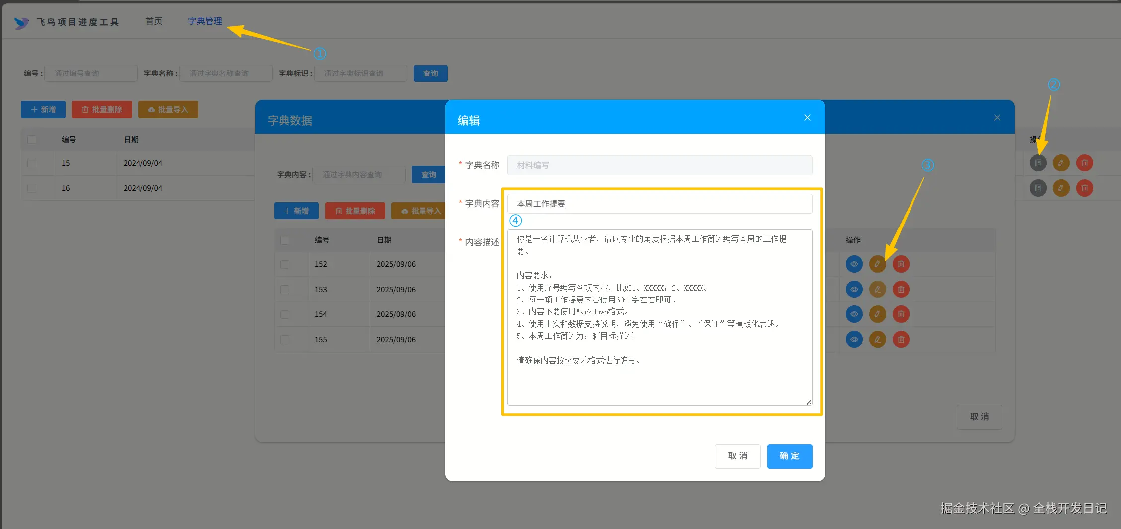Image resolution: width=1121 pixels, height=529 pixels.
Task: Click 查询 next to 字典内容 field
Action: coord(428,174)
